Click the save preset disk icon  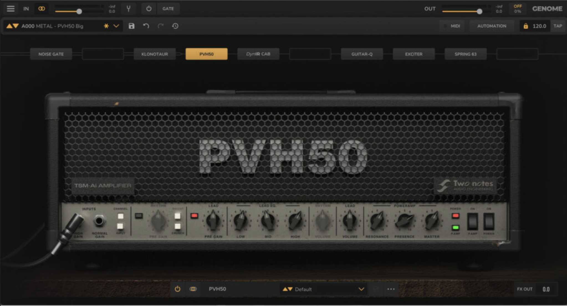point(132,26)
